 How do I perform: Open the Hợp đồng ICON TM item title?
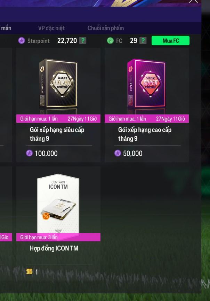pyautogui.click(x=54, y=248)
